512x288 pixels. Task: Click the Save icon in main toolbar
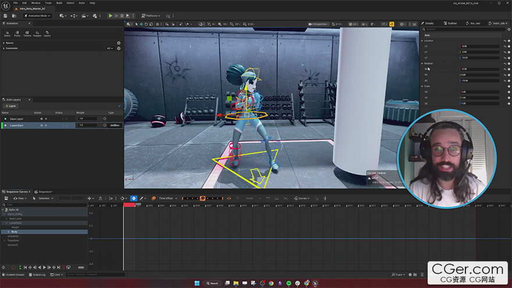(x=5, y=16)
